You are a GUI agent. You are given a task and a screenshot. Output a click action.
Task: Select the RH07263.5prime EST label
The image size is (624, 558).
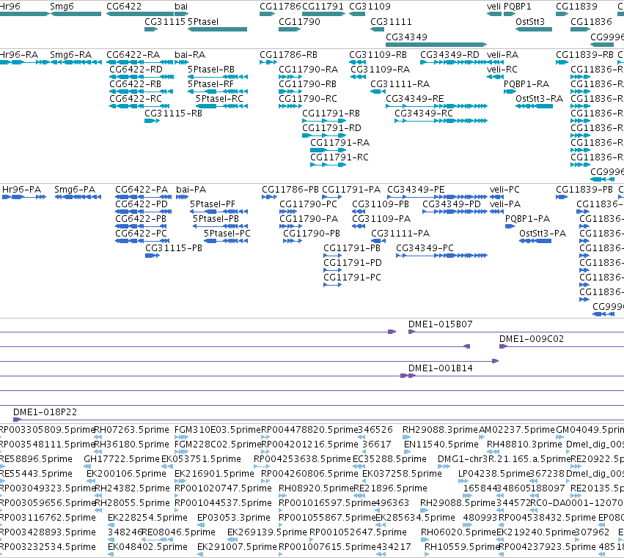(132, 430)
